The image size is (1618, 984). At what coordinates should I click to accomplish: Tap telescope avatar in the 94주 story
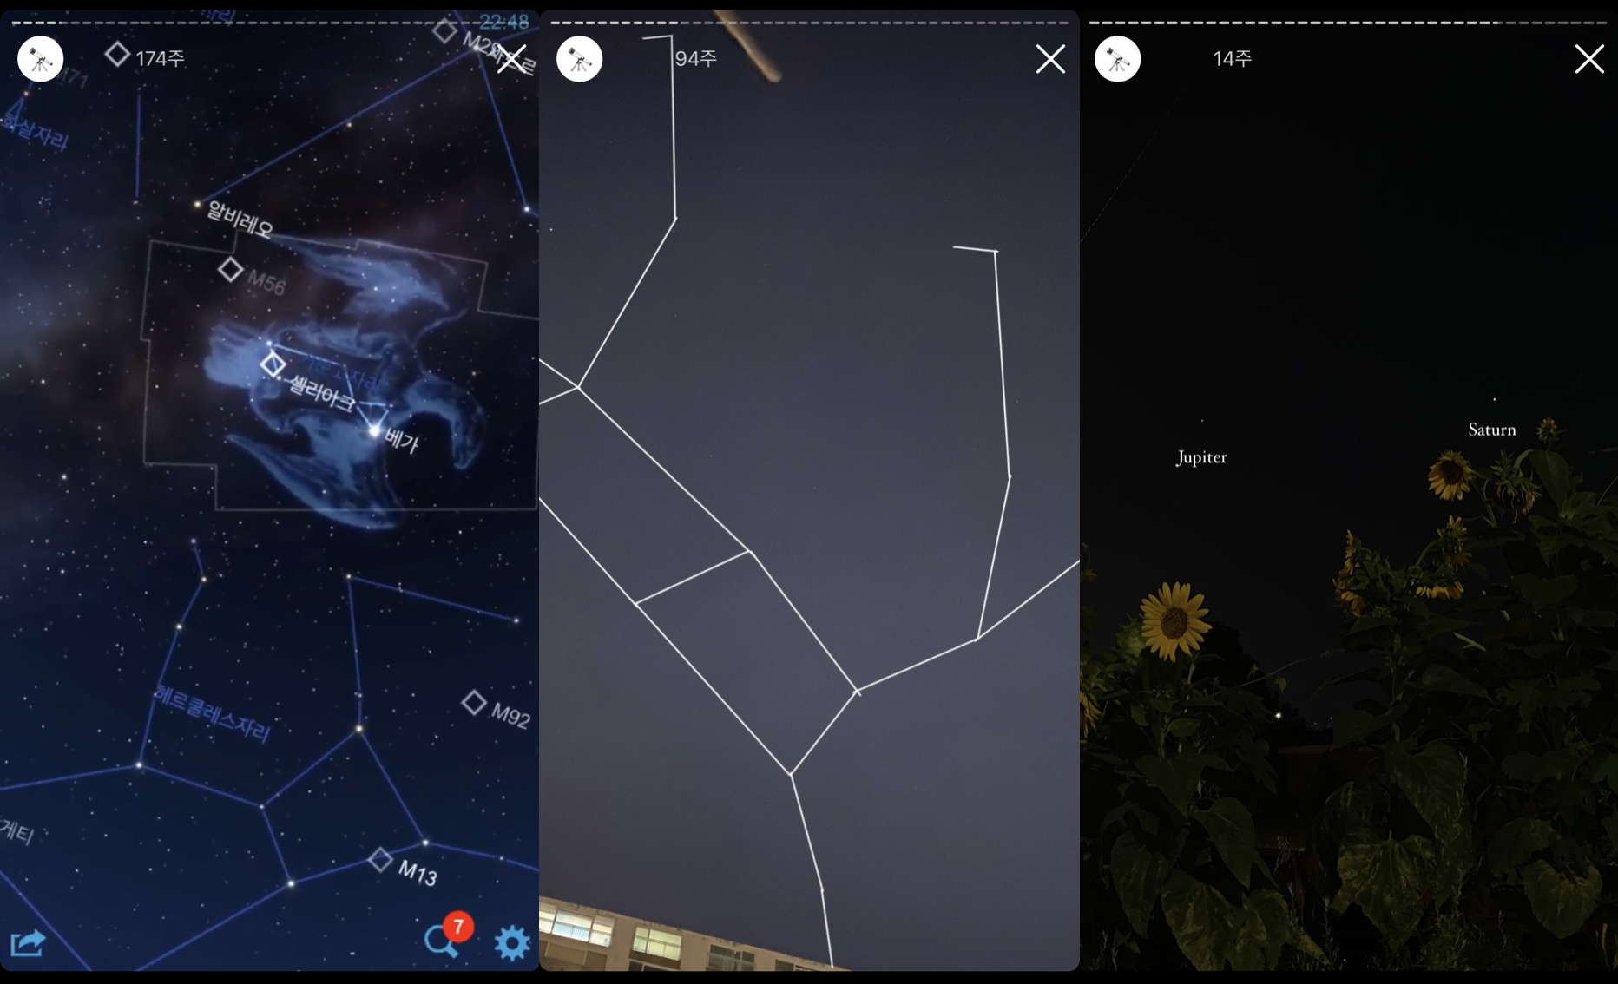(x=579, y=59)
